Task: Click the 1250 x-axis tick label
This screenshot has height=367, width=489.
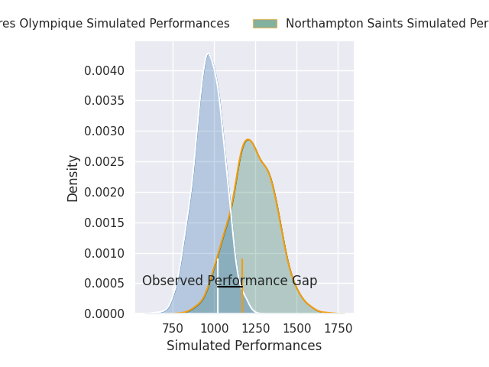Action: click(x=255, y=329)
